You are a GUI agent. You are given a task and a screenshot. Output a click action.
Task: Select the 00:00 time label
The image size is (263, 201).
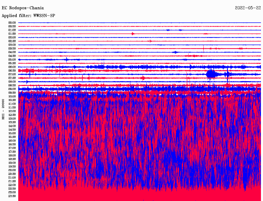click(12, 23)
